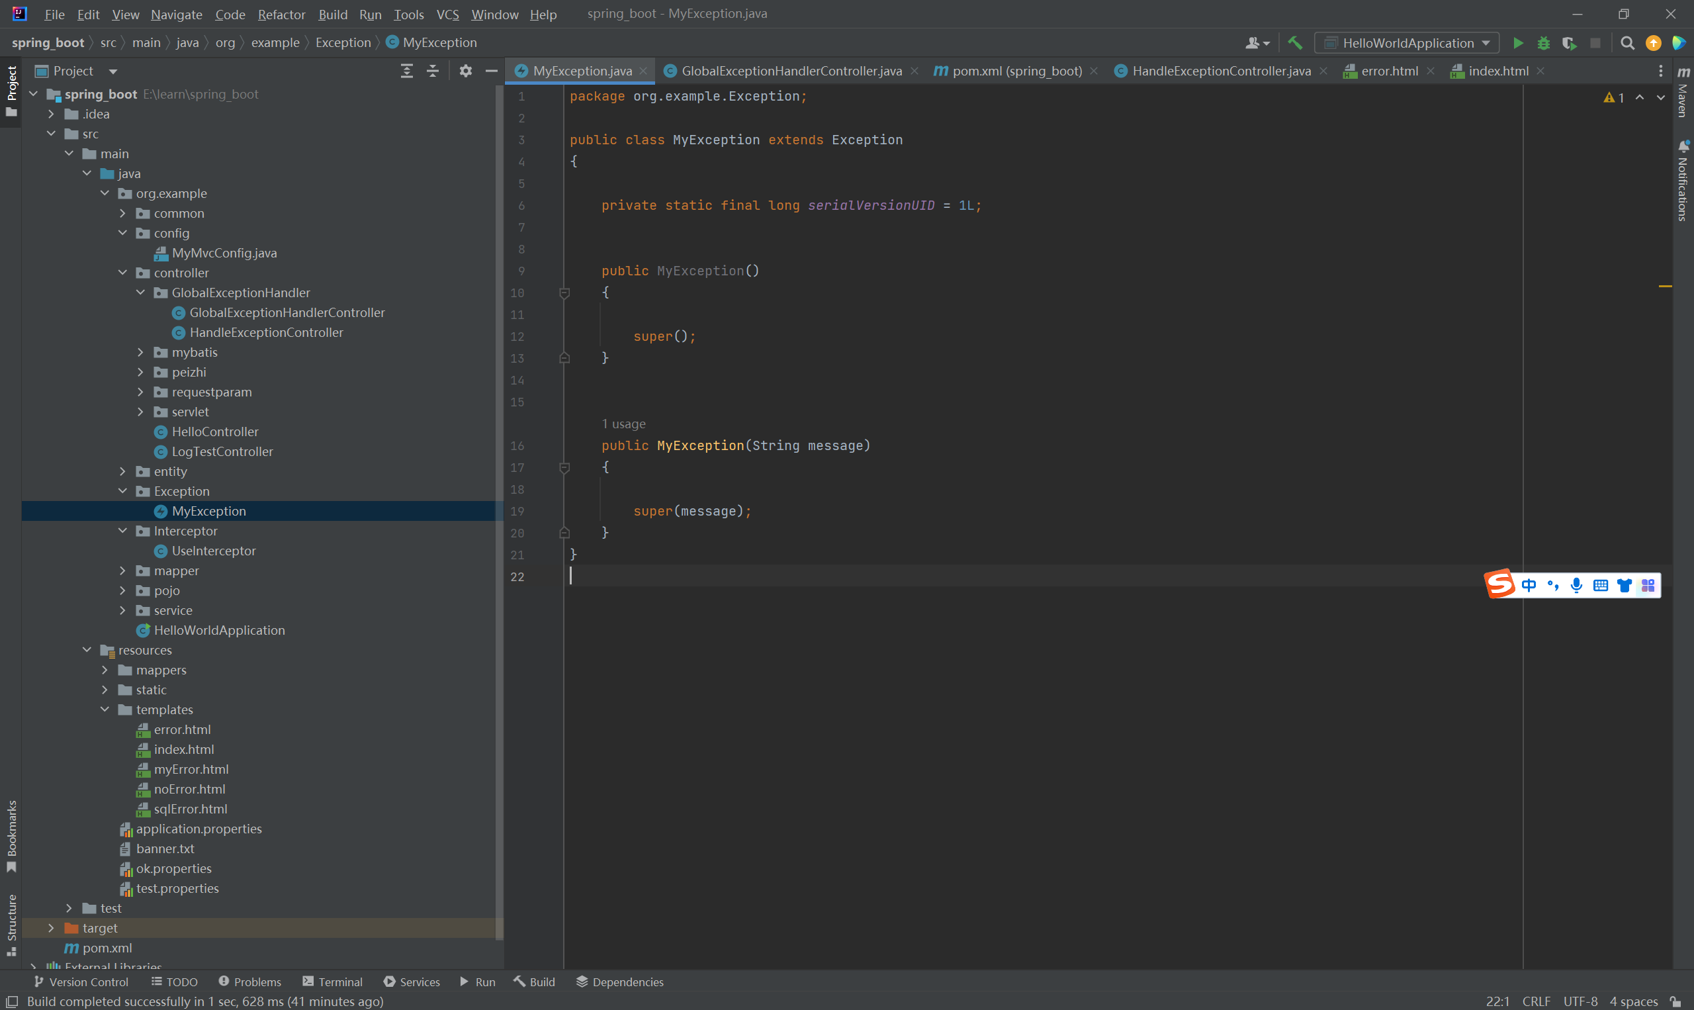This screenshot has height=1010, width=1694.
Task: Click Collapse All in Project panel
Action: [433, 71]
